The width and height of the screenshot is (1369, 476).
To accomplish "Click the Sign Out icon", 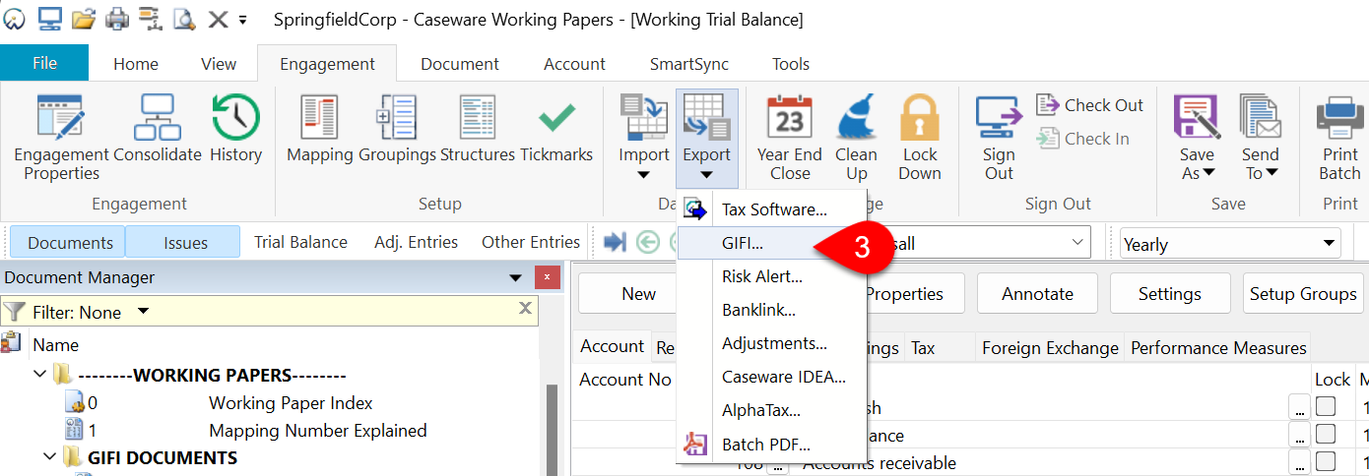I will click(999, 119).
